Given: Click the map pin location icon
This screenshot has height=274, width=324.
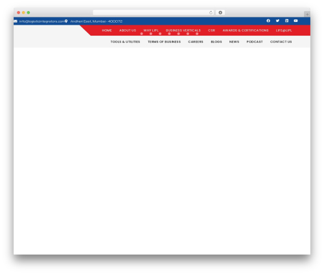Looking at the screenshot, I should [x=66, y=21].
